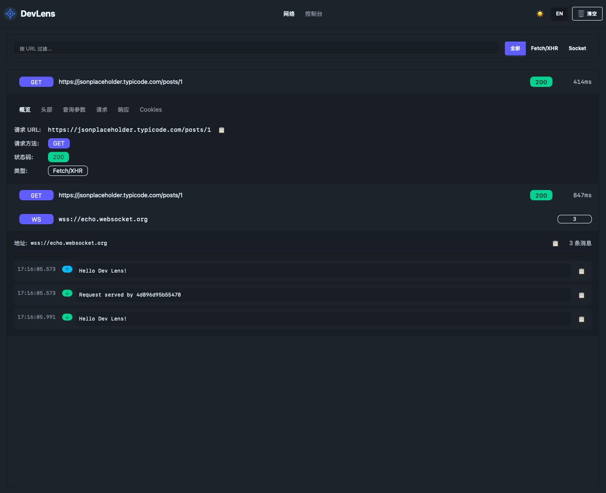
Task: Select the 响应 detail tab
Action: click(123, 110)
